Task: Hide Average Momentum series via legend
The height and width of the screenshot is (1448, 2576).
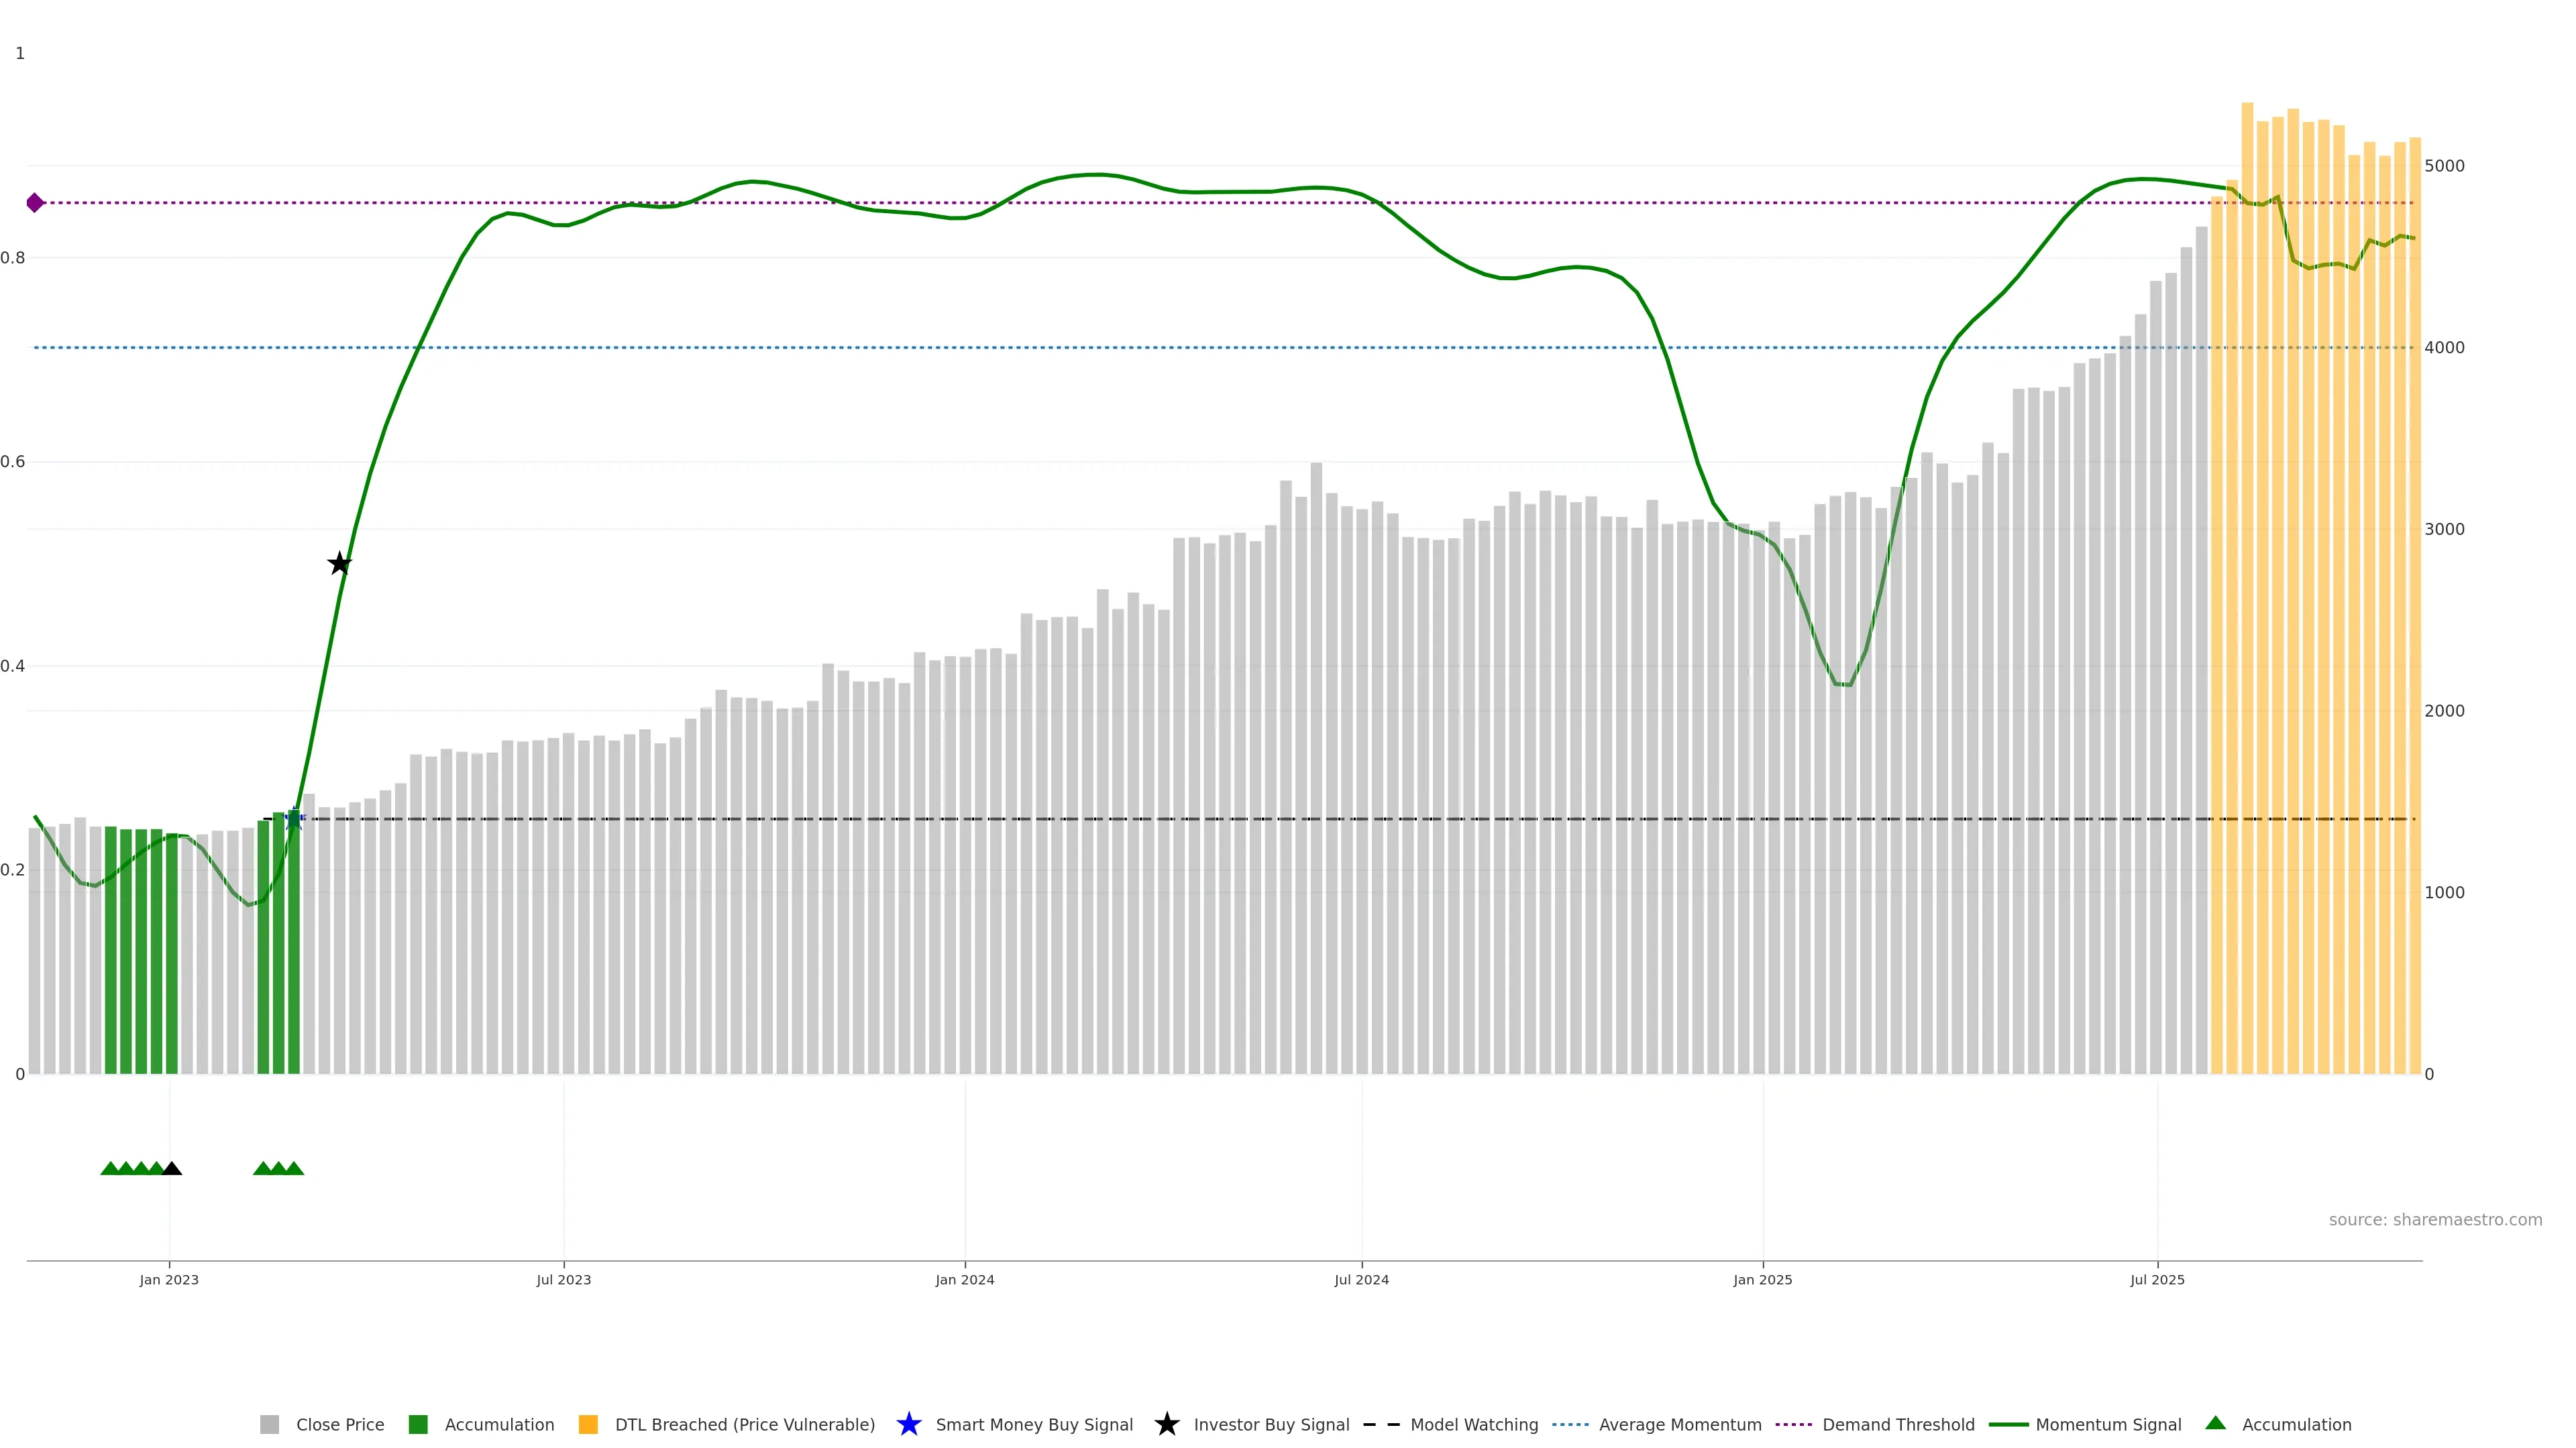Action: [x=1679, y=1425]
